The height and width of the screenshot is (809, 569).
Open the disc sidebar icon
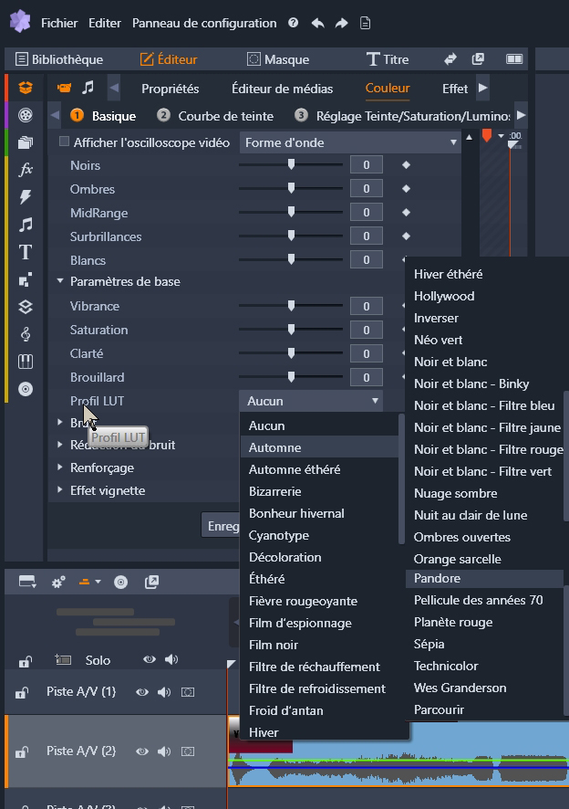(x=26, y=388)
